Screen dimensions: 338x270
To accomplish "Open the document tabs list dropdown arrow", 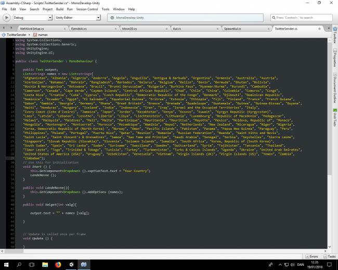I will (329, 28).
